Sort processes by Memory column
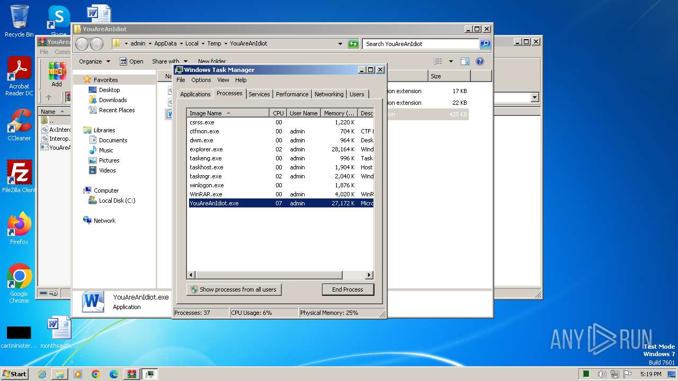This screenshot has height=381, width=678. pos(339,113)
